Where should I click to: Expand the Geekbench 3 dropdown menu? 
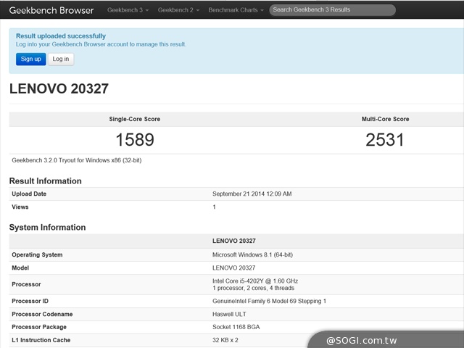pos(128,10)
